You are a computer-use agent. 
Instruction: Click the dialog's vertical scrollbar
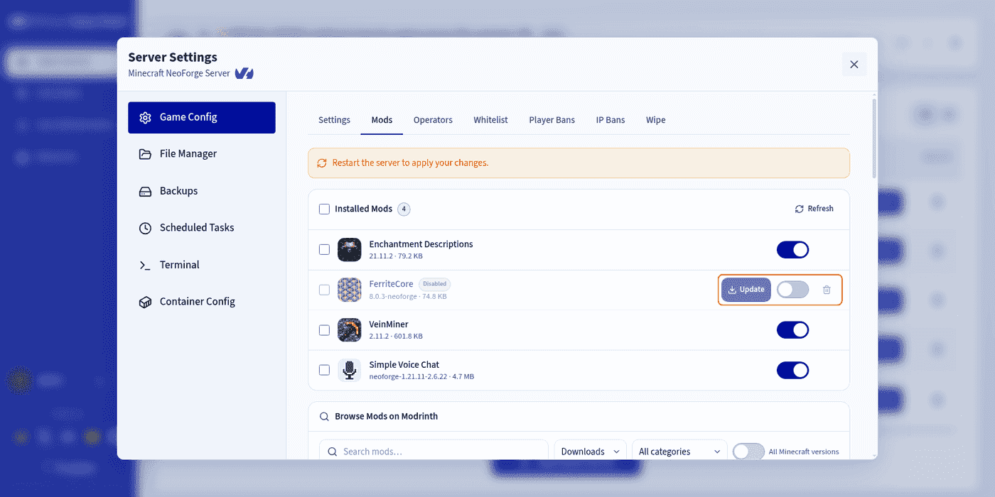[x=874, y=138]
